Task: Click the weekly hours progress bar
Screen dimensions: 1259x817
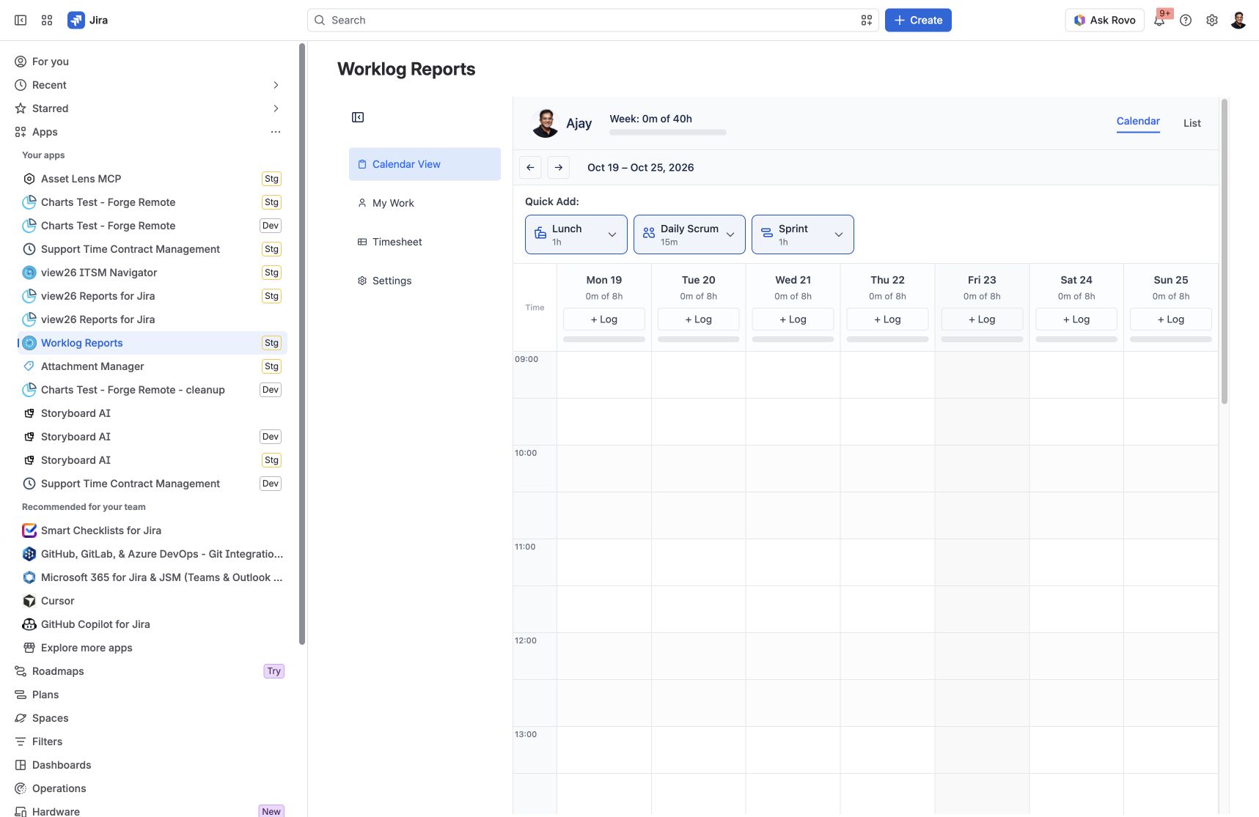Action: (668, 133)
